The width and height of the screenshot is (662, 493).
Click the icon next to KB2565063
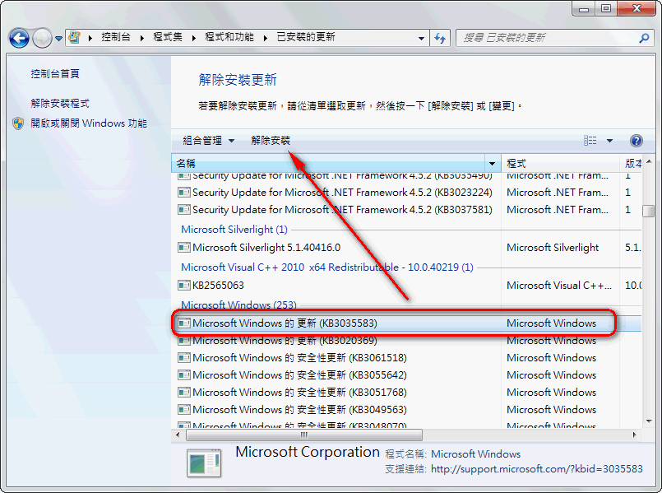[184, 286]
